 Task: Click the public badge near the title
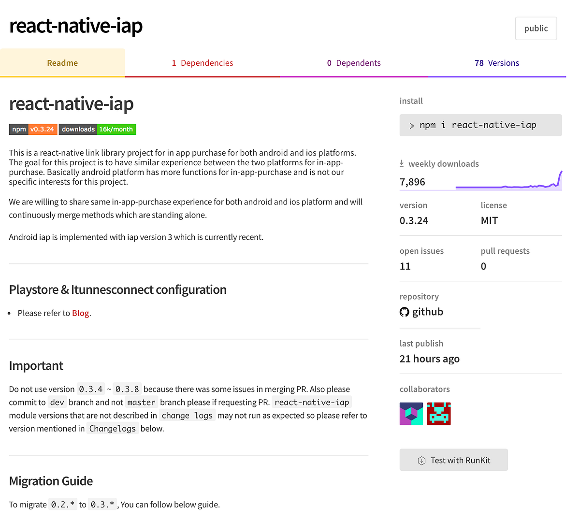[x=536, y=28]
